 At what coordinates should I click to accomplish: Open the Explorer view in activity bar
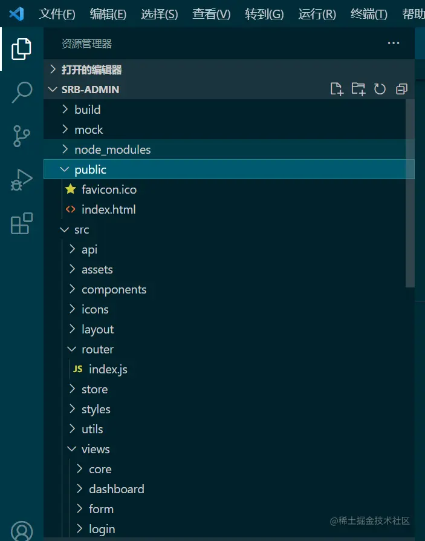click(x=21, y=49)
